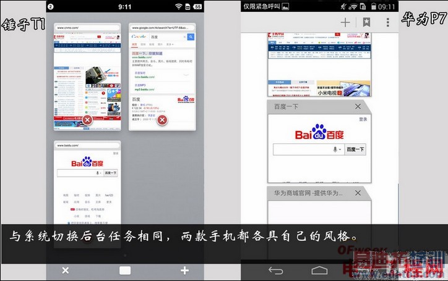Click 09:11 clock in P7 status bar
448x281 pixels.
[387, 7]
